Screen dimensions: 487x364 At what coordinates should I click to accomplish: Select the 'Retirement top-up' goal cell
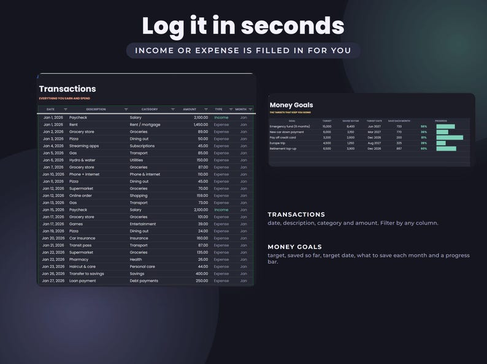283,149
